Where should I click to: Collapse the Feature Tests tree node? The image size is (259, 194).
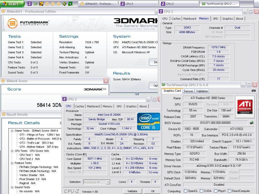[x=12, y=163]
